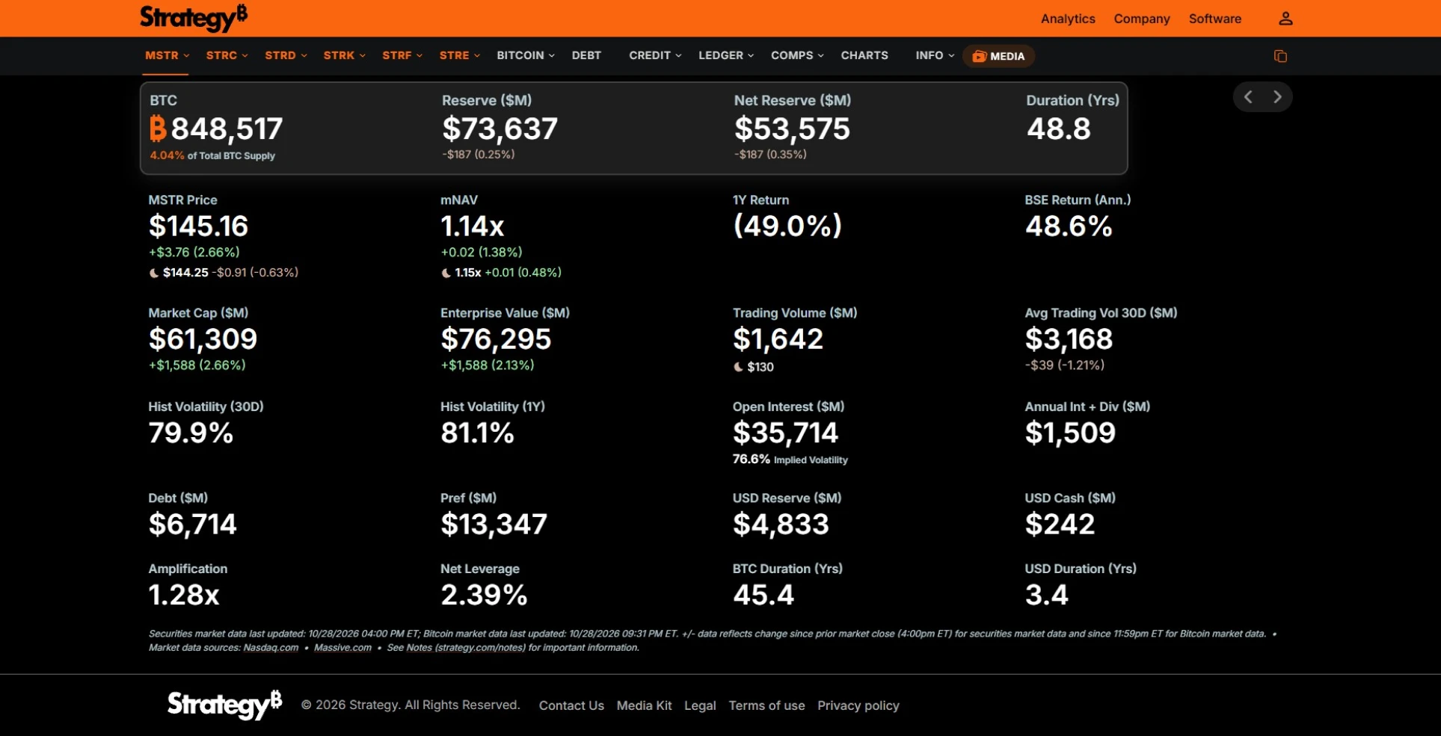Expand the STRE dropdown
Viewport: 1441px width, 736px height.
pyautogui.click(x=459, y=55)
